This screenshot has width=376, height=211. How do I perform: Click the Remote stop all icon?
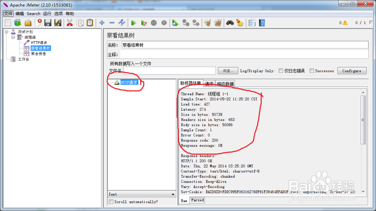pos(186,23)
